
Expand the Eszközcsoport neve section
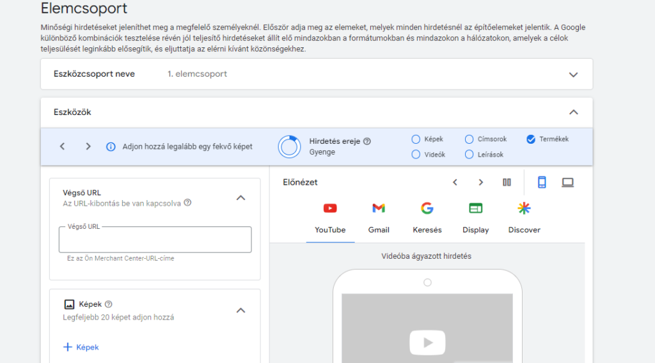[573, 74]
